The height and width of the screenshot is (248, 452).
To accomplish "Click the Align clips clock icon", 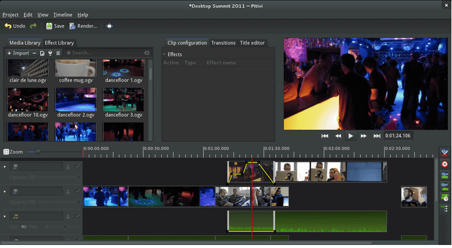I will point(445,197).
